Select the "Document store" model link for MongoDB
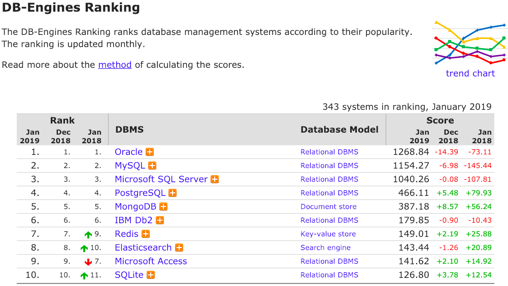Viewport: 508px width, 286px height. coord(328,207)
